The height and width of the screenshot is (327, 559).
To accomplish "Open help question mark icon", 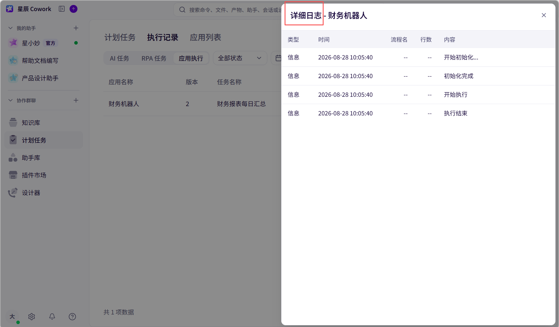I will tap(72, 317).
